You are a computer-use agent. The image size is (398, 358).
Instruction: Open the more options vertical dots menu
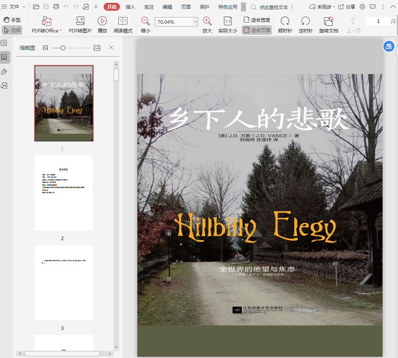pos(383,7)
